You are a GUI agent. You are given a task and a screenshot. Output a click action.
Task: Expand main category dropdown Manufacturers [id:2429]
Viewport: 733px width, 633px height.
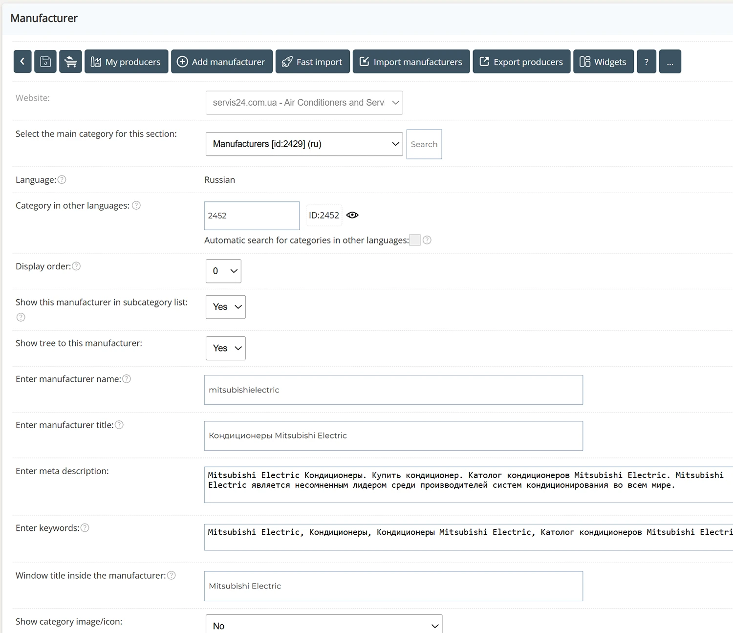pos(304,144)
